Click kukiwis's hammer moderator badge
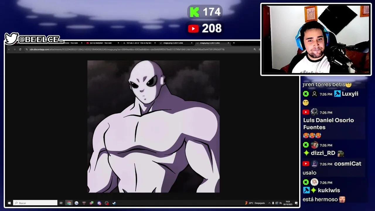The height and width of the screenshot is (211, 375). pyautogui.click(x=306, y=190)
